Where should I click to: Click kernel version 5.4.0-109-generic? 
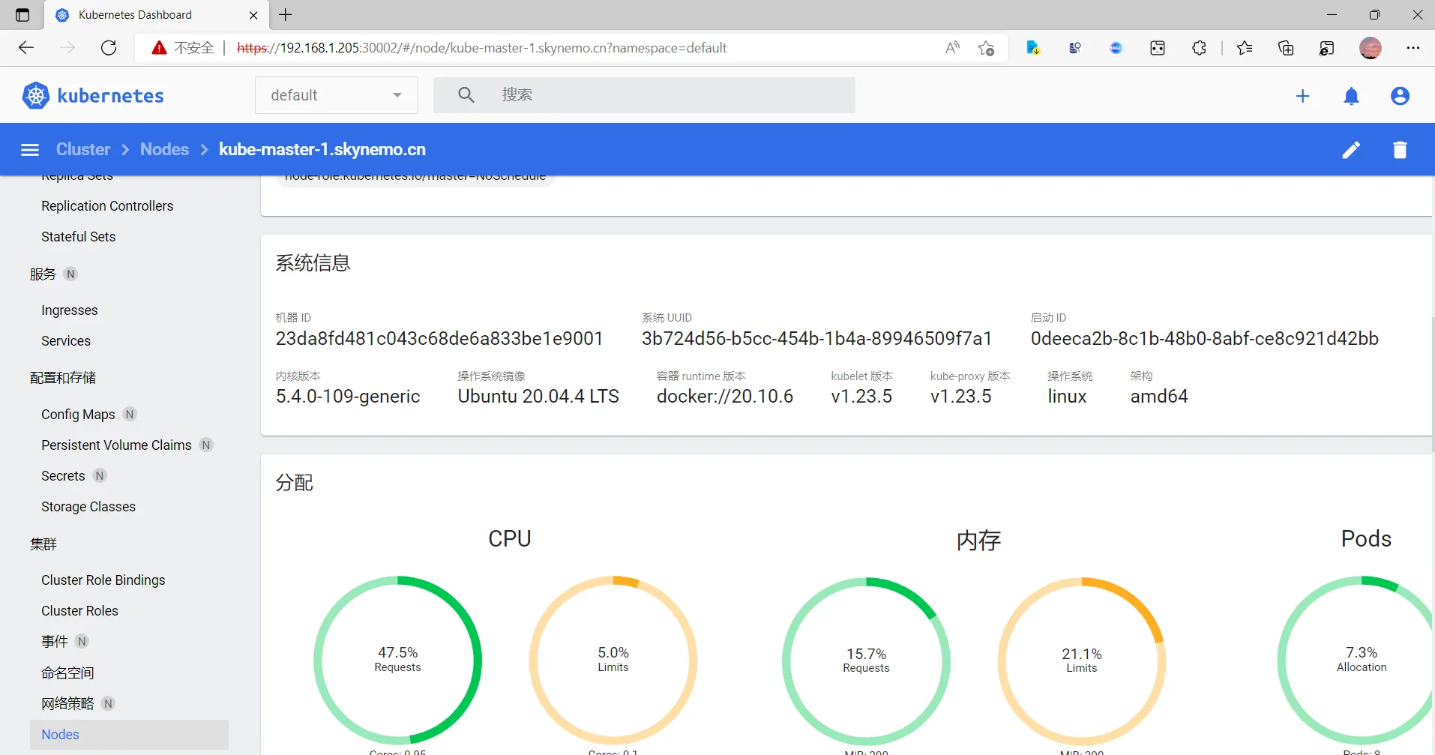click(348, 397)
